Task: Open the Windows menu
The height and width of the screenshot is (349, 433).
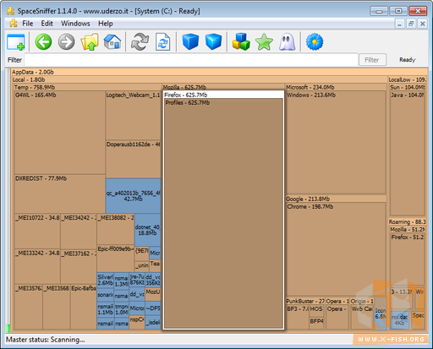Action: [75, 24]
